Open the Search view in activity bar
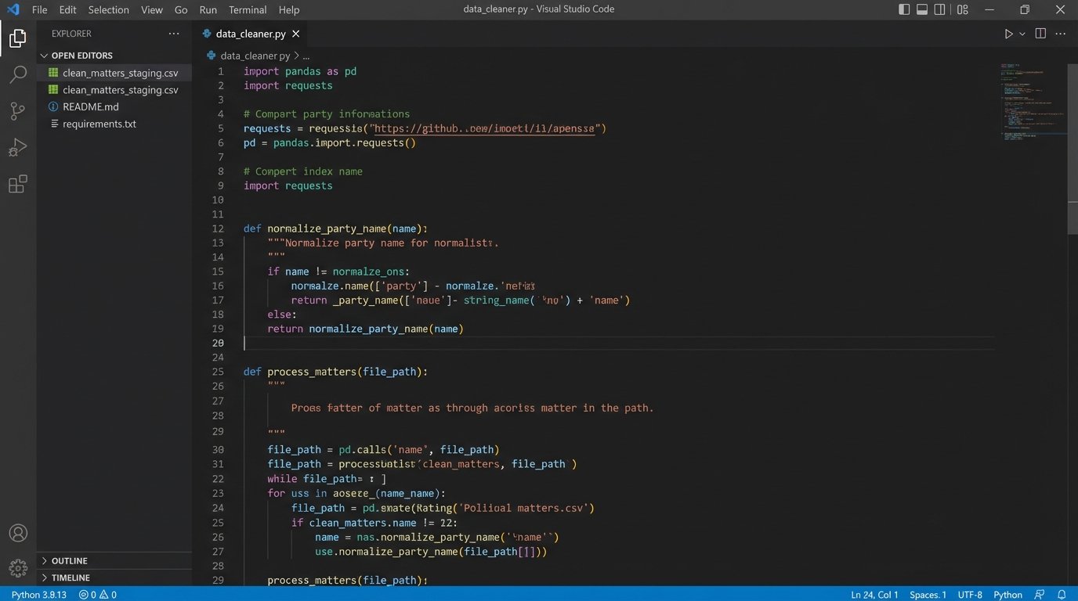 click(x=17, y=74)
